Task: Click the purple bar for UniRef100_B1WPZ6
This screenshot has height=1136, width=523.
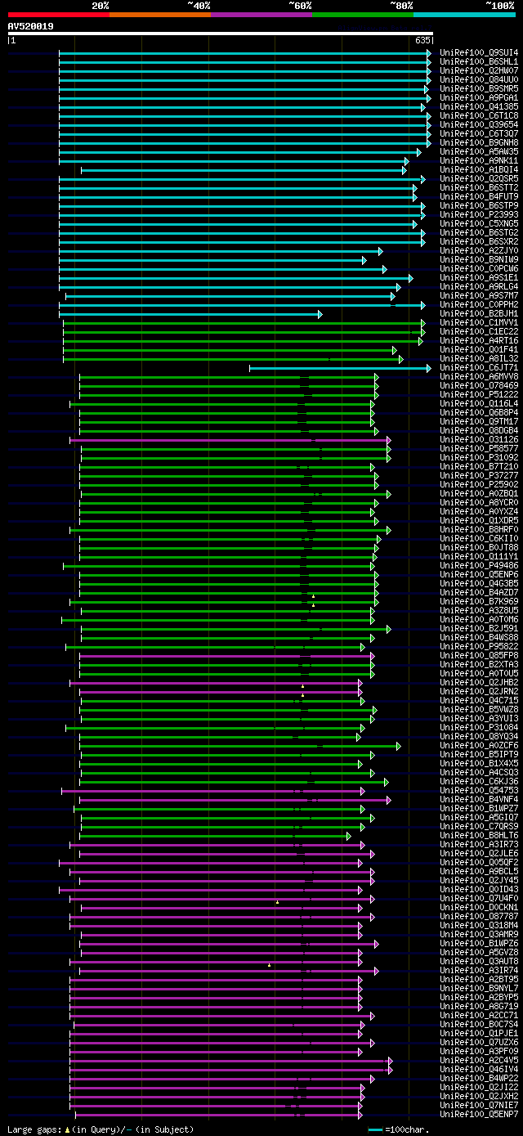Action: [x=230, y=944]
